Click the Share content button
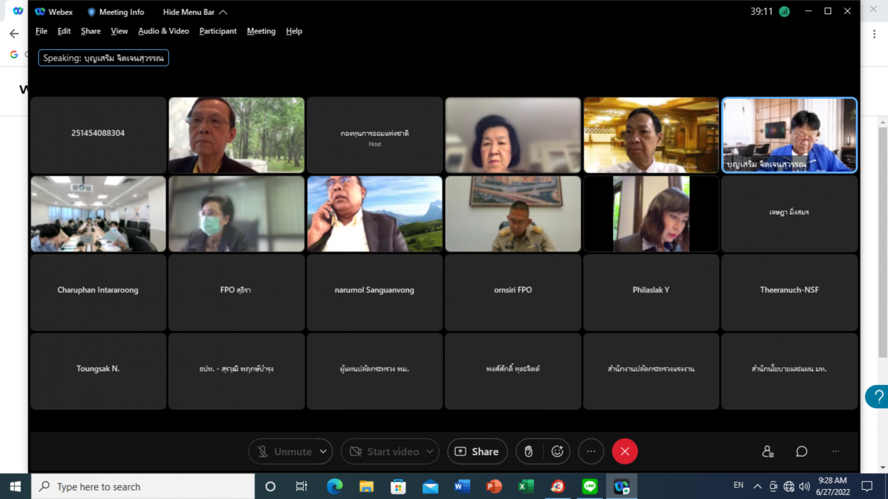The image size is (888, 499). pyautogui.click(x=477, y=452)
